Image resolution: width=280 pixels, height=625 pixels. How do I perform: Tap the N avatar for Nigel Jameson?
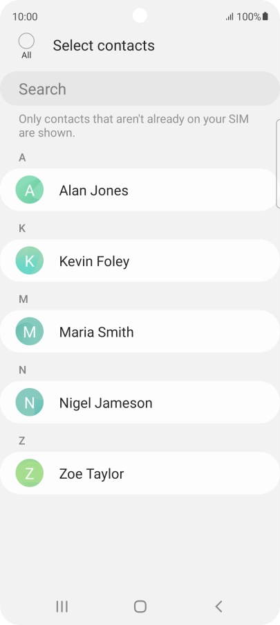tap(30, 402)
